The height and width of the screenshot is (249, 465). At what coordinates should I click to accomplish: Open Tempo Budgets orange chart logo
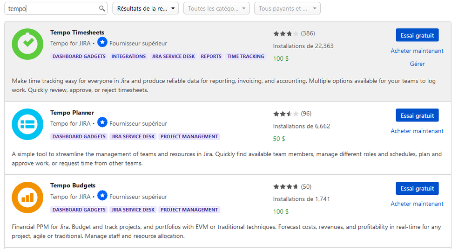pyautogui.click(x=27, y=198)
